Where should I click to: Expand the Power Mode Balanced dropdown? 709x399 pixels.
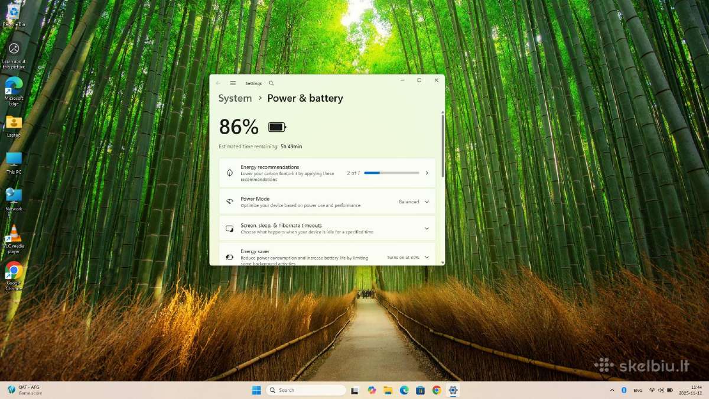click(x=414, y=202)
